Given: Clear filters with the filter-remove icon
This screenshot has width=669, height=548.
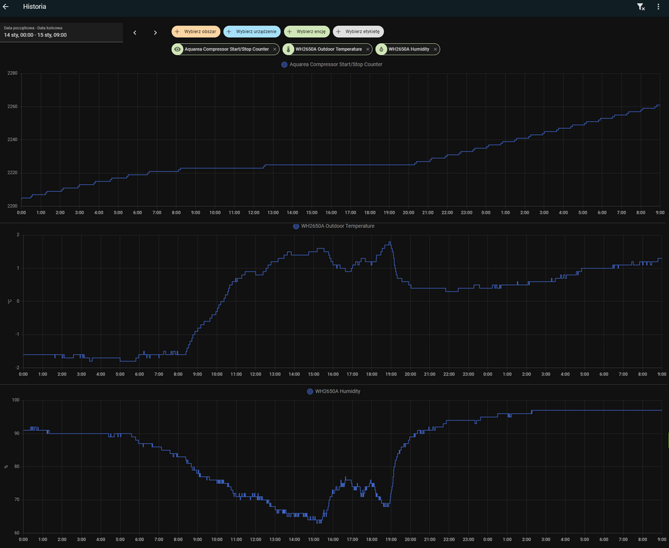Looking at the screenshot, I should [x=640, y=7].
